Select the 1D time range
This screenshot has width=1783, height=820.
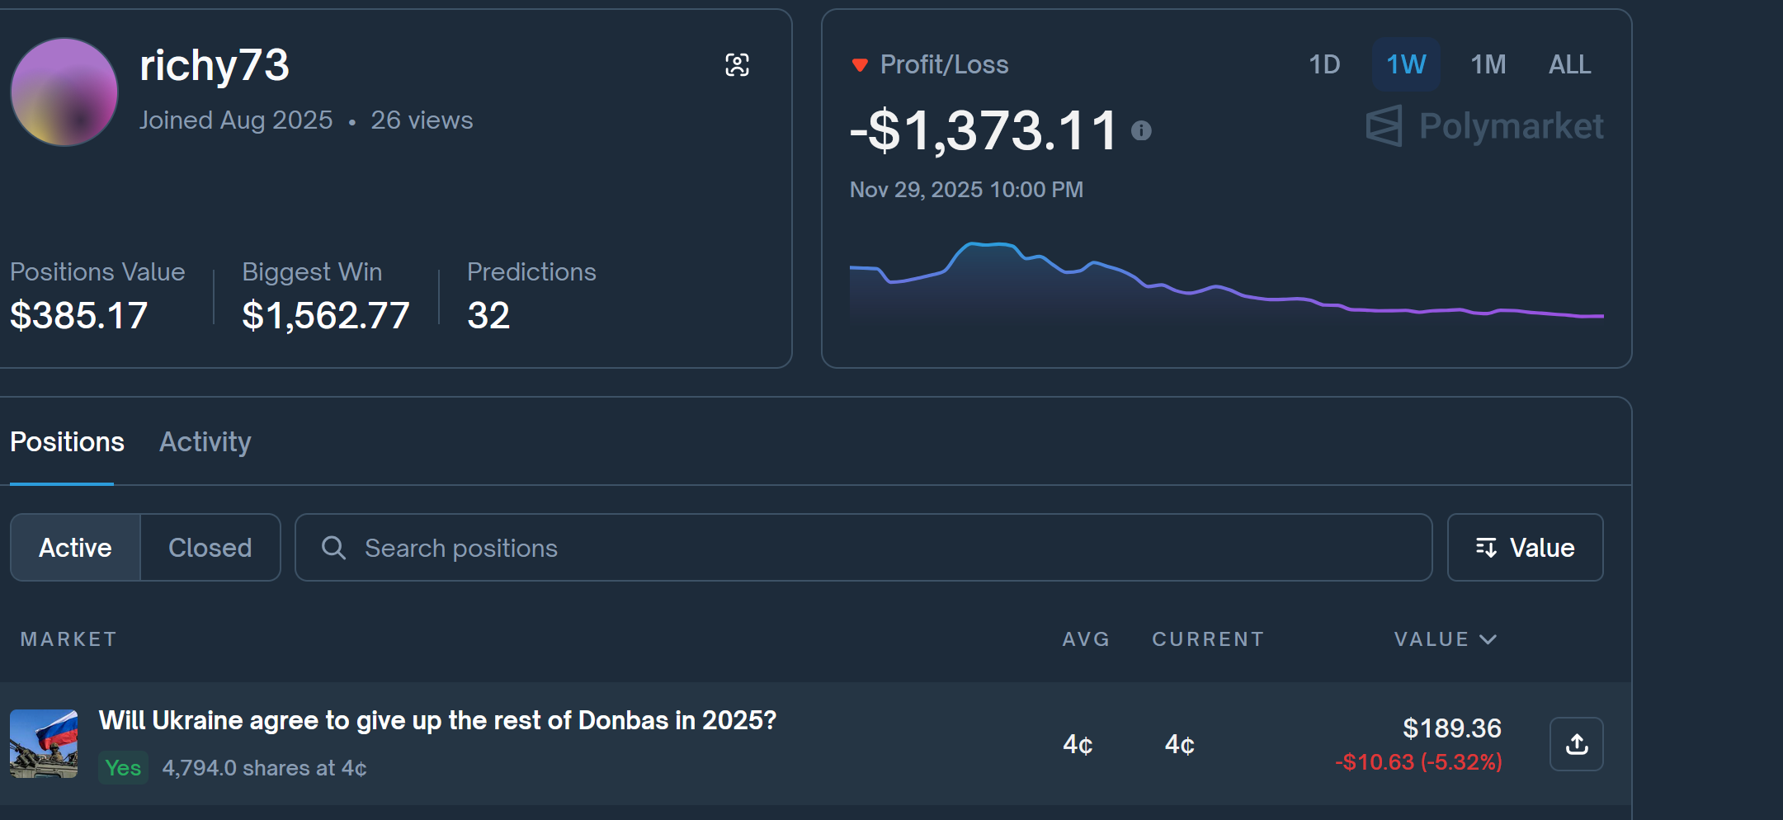click(1324, 64)
